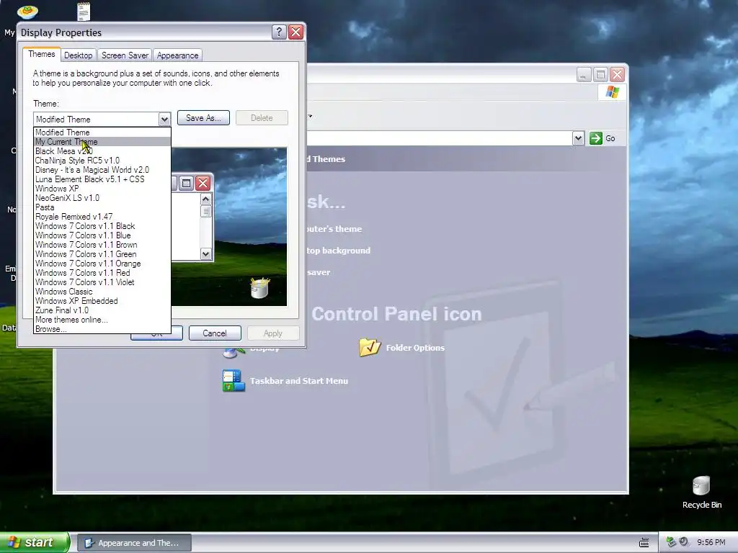Image resolution: width=738 pixels, height=553 pixels.
Task: Click the Display Properties help question mark
Action: click(279, 32)
